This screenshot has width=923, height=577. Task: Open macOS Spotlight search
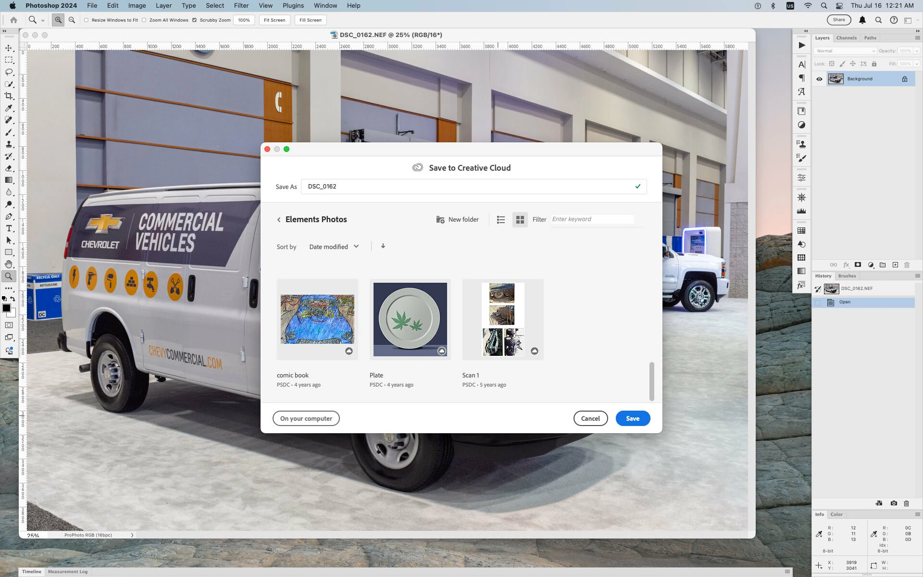tap(823, 6)
